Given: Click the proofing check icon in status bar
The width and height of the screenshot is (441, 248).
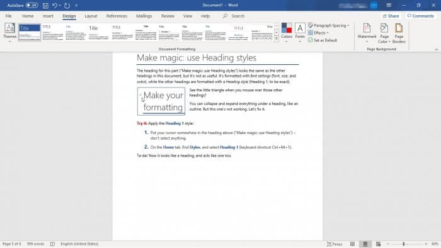Looking at the screenshot, I should click(52, 244).
